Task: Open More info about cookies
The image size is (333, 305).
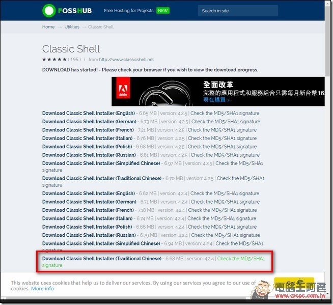Action: (x=42, y=288)
